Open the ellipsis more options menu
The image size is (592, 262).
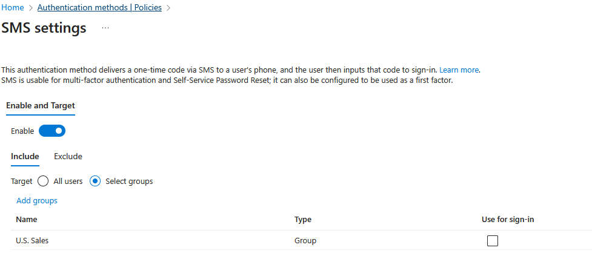(x=105, y=28)
